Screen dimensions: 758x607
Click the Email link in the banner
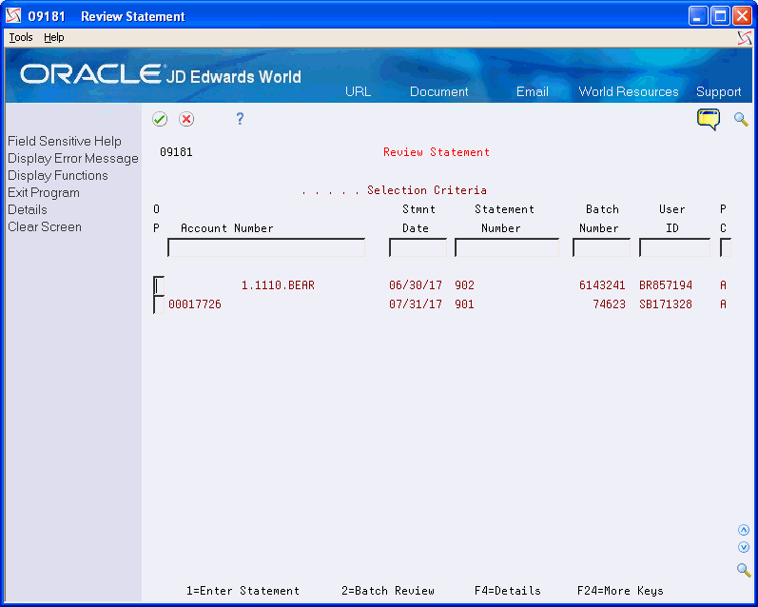[x=533, y=92]
